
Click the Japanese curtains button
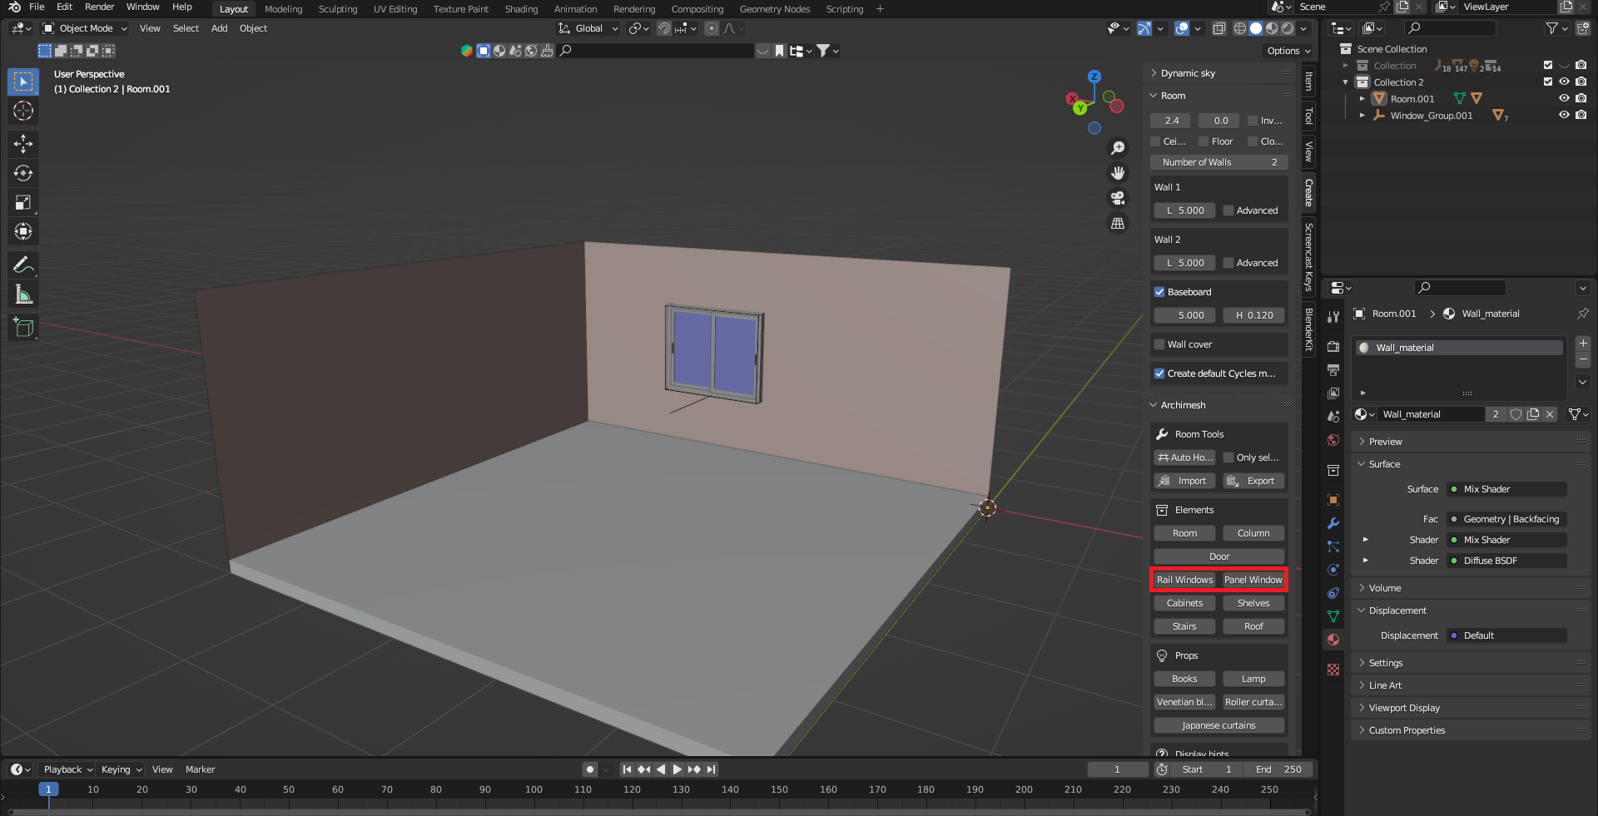[1219, 725]
